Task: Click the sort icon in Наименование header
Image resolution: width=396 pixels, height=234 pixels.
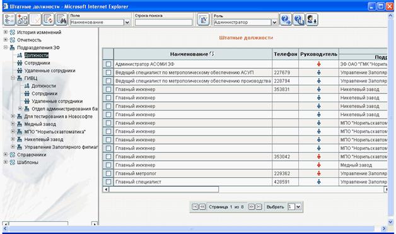Action: pos(212,54)
